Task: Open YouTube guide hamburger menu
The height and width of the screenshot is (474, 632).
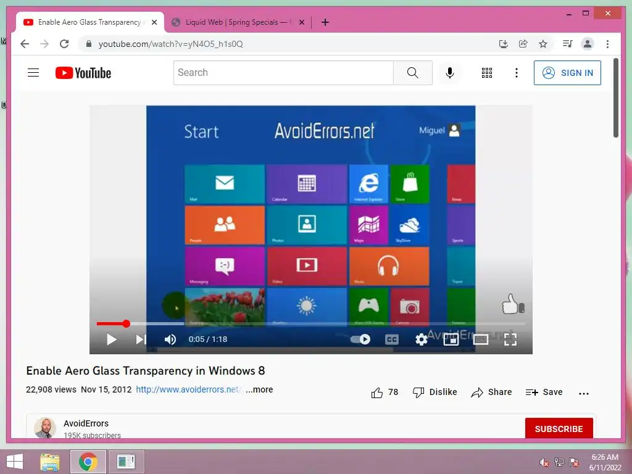Action: click(x=33, y=73)
